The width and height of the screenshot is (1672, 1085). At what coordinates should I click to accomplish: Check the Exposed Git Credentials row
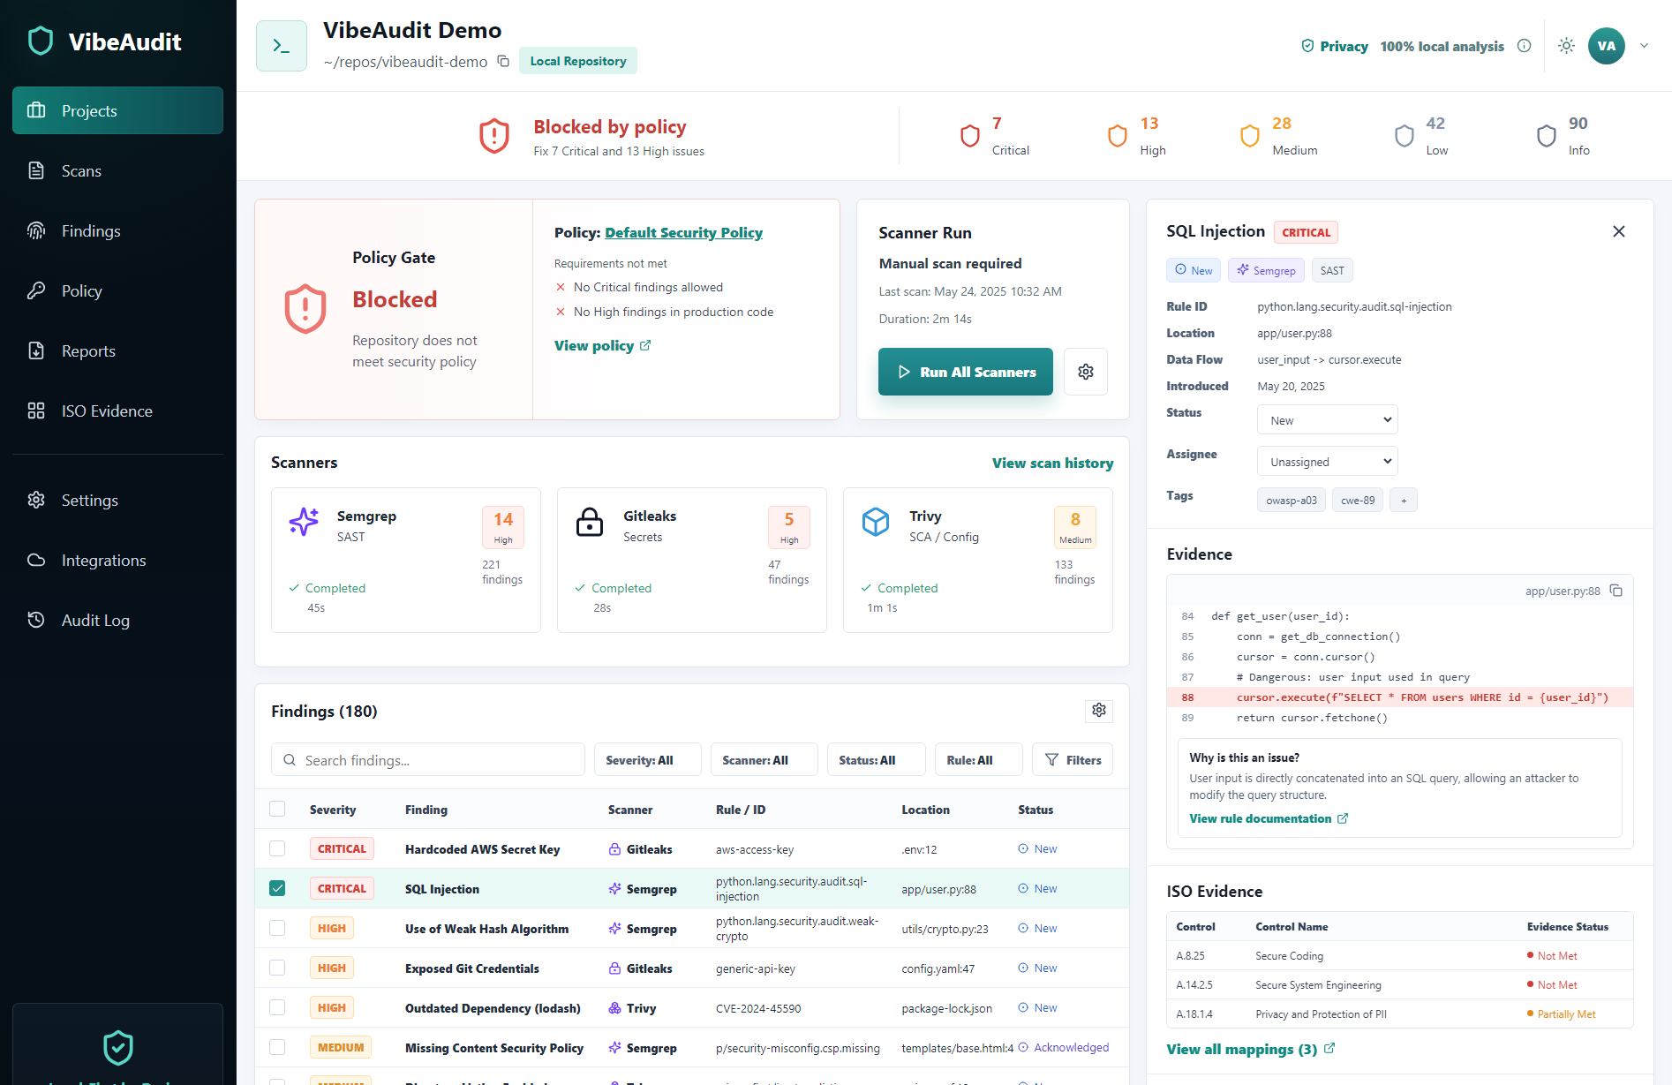click(x=277, y=968)
